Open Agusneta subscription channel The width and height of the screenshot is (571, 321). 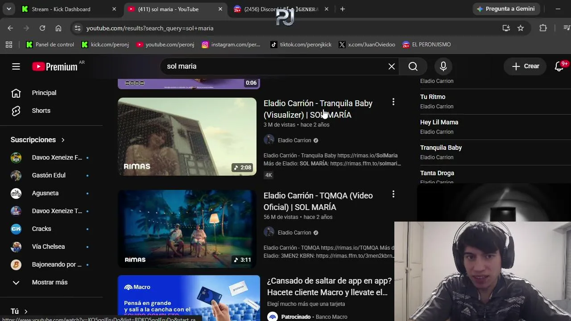click(x=51, y=193)
